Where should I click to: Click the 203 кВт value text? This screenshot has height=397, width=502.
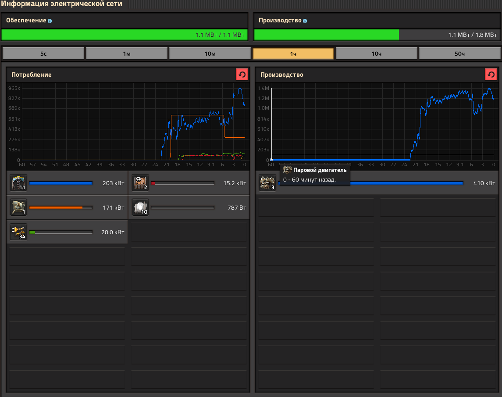pyautogui.click(x=114, y=183)
